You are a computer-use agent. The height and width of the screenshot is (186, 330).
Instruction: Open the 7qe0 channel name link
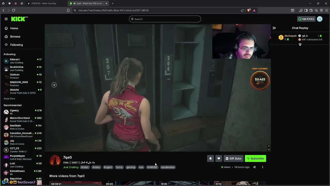tap(67, 157)
